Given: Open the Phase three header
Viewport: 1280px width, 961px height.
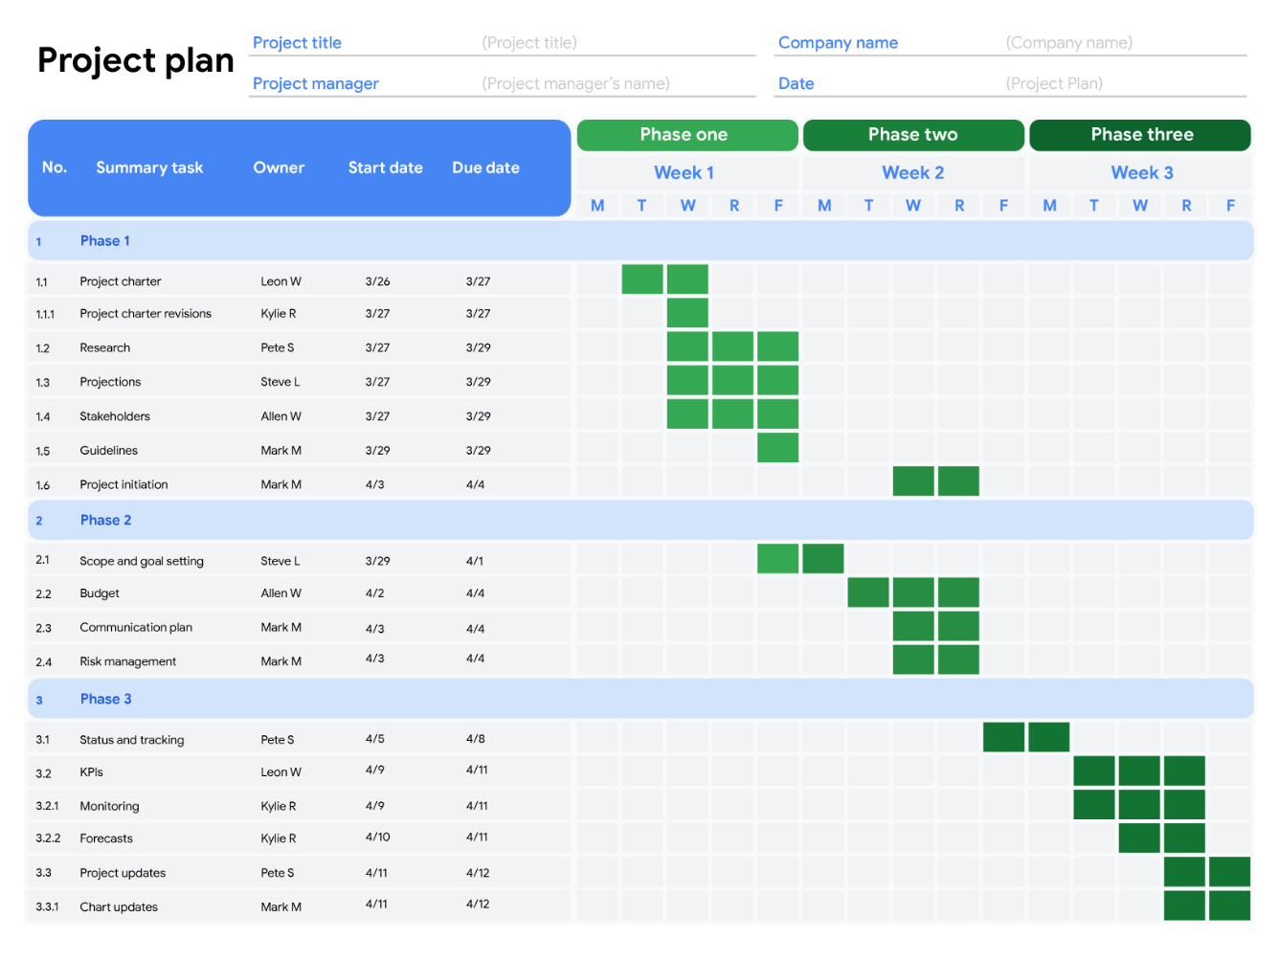Looking at the screenshot, I should (x=1140, y=135).
